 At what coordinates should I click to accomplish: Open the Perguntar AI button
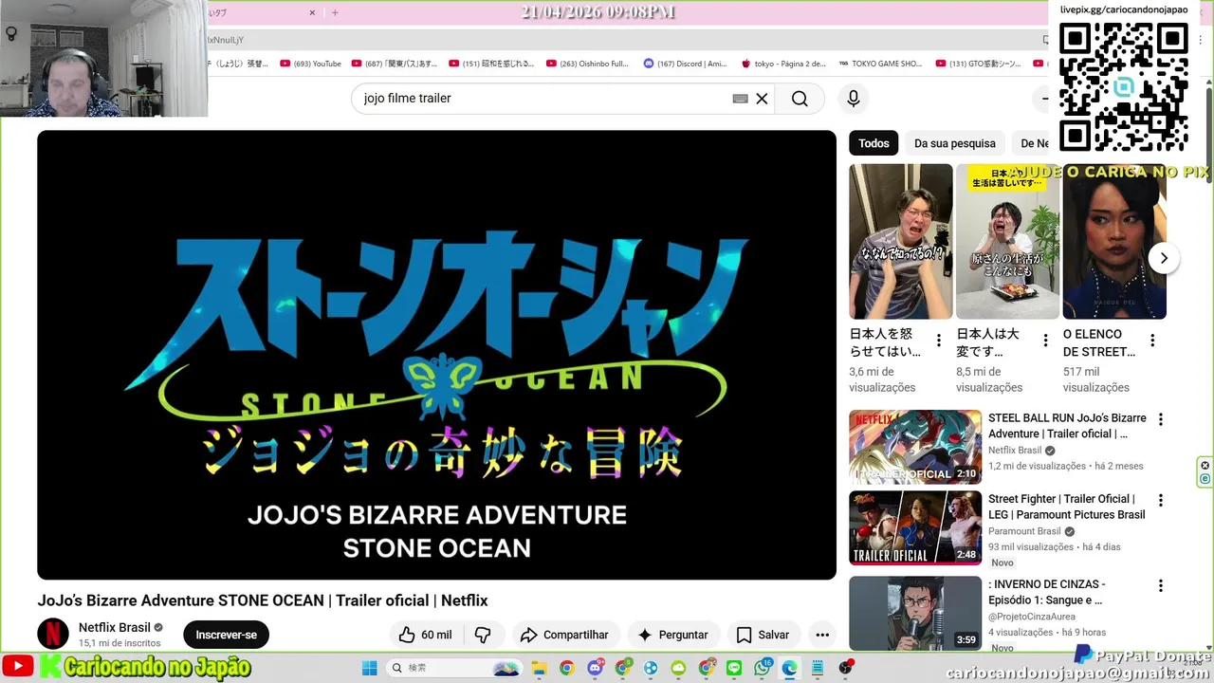tap(672, 635)
